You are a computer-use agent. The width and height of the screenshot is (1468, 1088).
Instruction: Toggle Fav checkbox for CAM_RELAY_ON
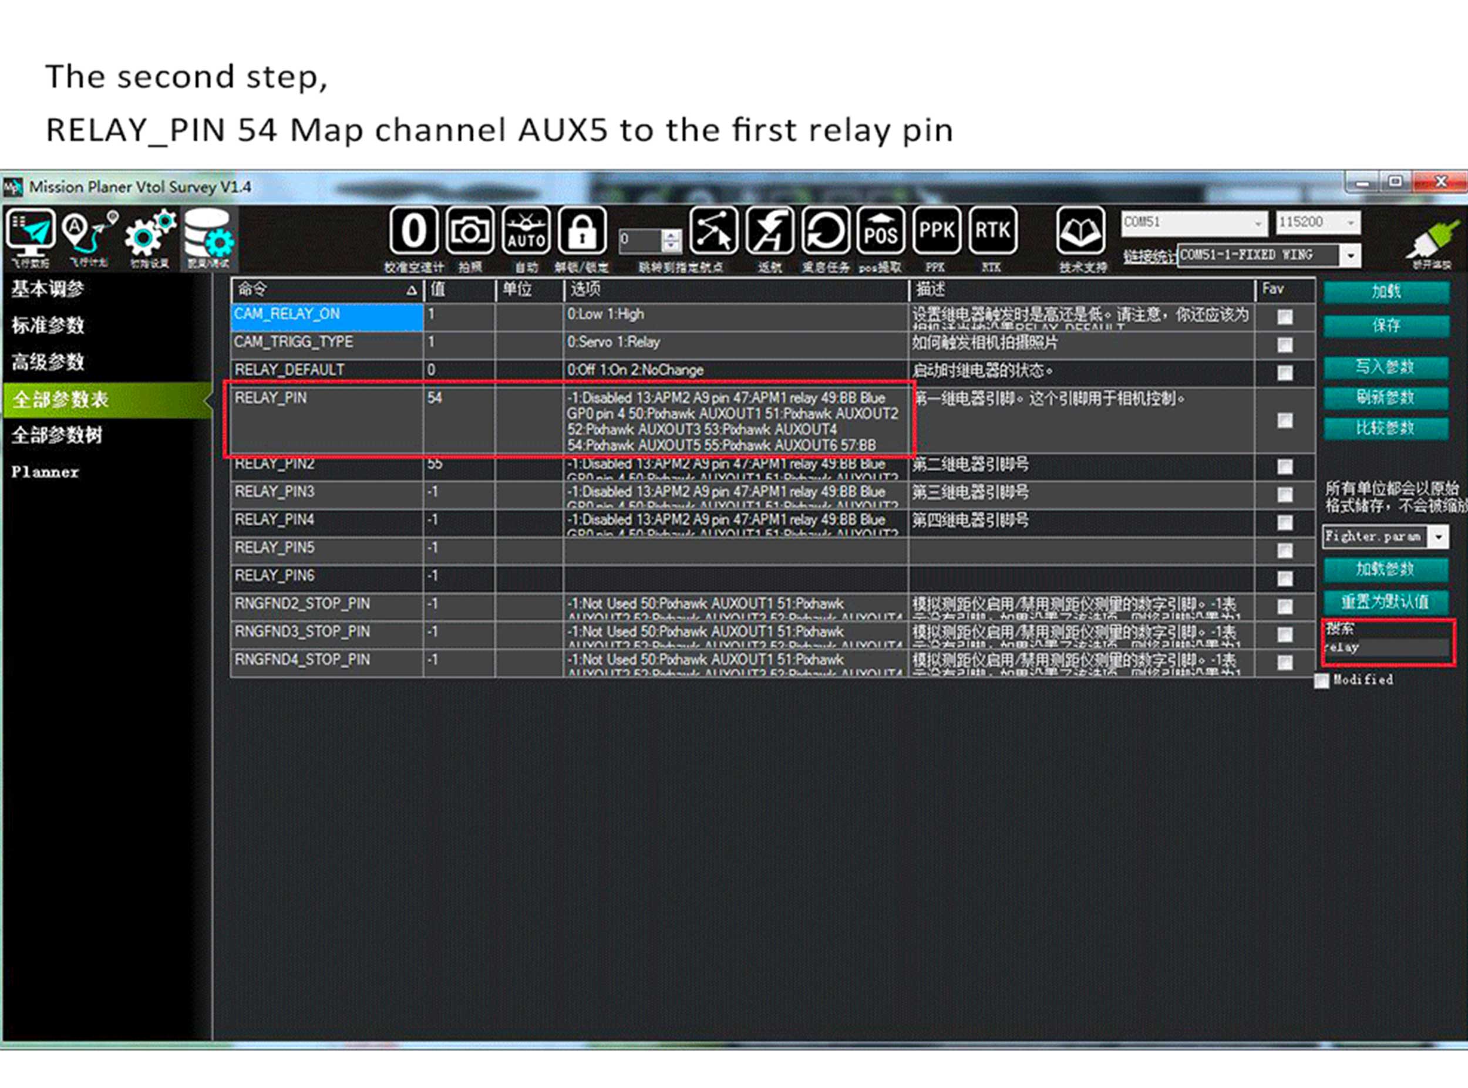click(x=1284, y=317)
